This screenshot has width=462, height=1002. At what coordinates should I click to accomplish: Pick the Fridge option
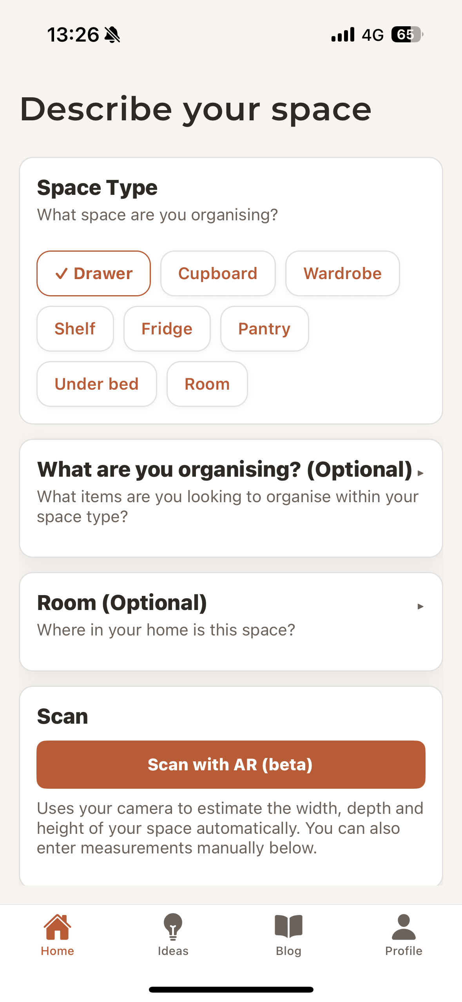(x=167, y=329)
